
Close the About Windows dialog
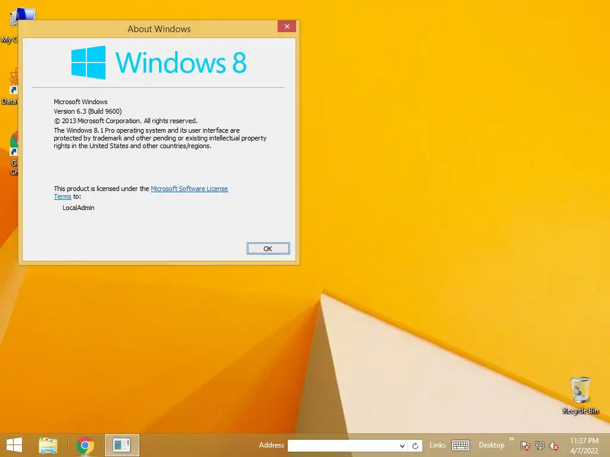coord(287,26)
